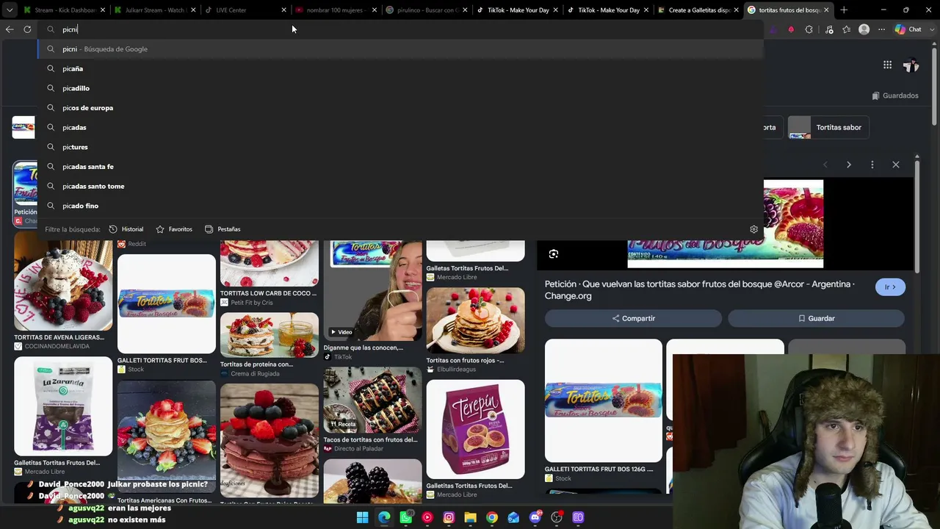940x529 pixels.
Task: Open a new browser tab
Action: [x=844, y=10]
